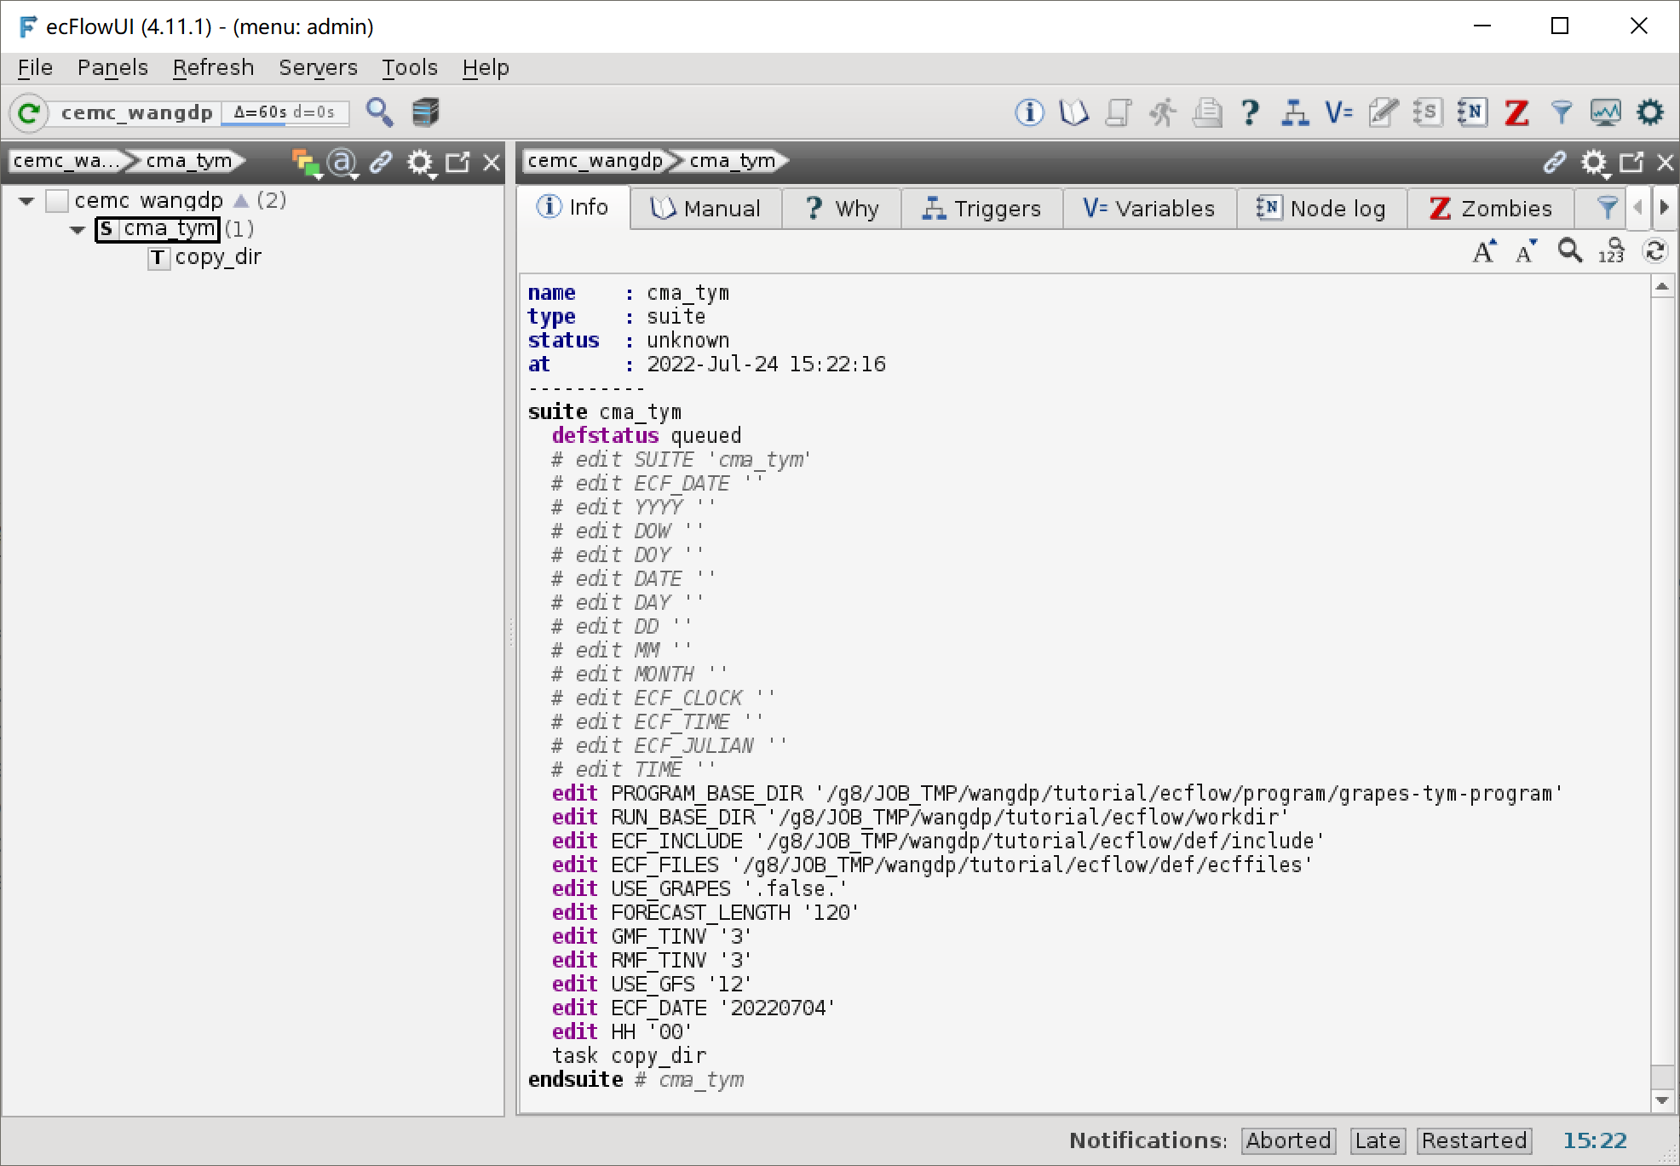Click the info panel vertical scrollbar down arrow

click(x=1662, y=1100)
